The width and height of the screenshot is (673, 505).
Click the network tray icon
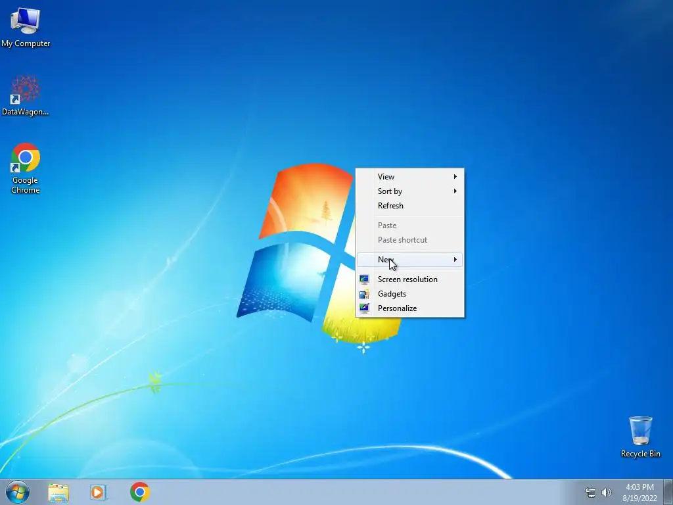pos(591,493)
